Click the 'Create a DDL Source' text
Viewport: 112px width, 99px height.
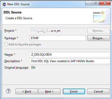pyautogui.click(x=19, y=18)
